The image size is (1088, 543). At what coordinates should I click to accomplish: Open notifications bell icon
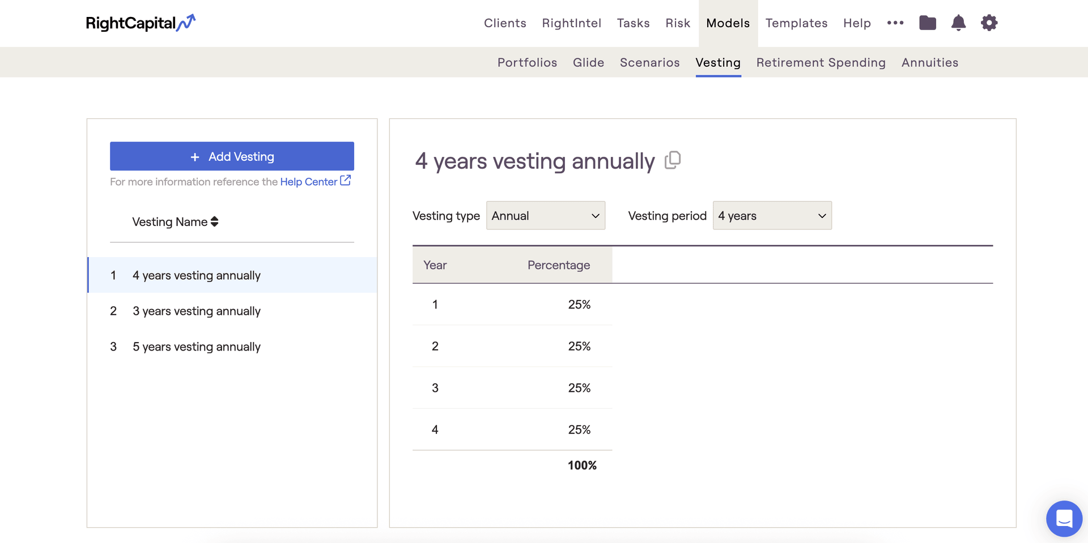coord(958,23)
